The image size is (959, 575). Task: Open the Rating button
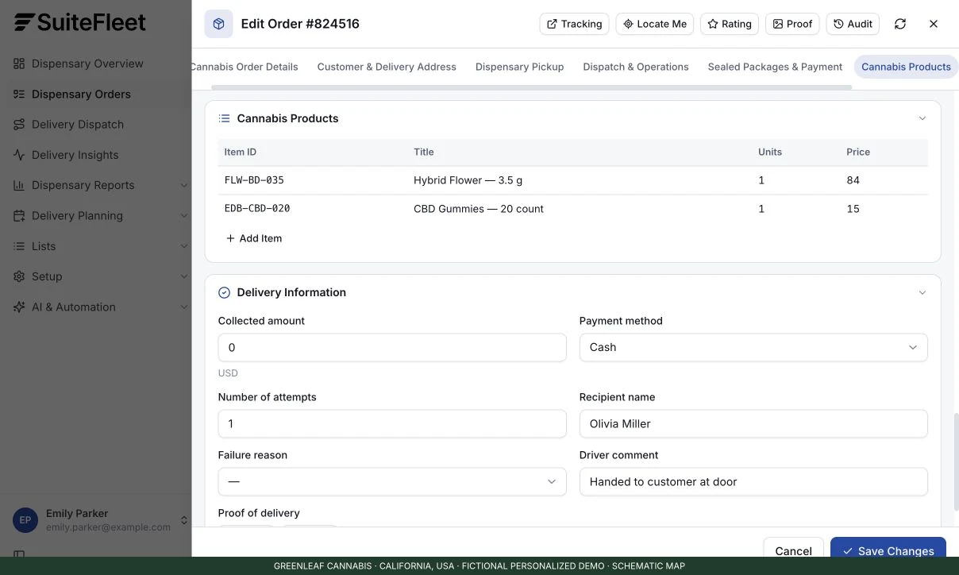click(730, 24)
